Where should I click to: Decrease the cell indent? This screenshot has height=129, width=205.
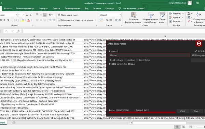click(x=50, y=20)
